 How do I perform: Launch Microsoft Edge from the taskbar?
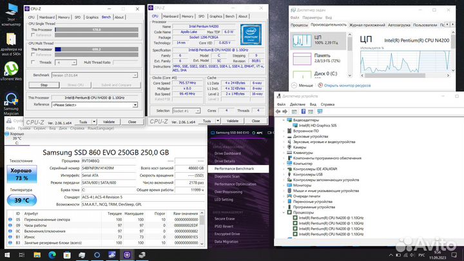click(x=52, y=255)
